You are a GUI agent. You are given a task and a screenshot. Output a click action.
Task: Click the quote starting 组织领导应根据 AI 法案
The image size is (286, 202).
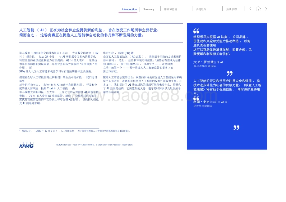(223, 45)
